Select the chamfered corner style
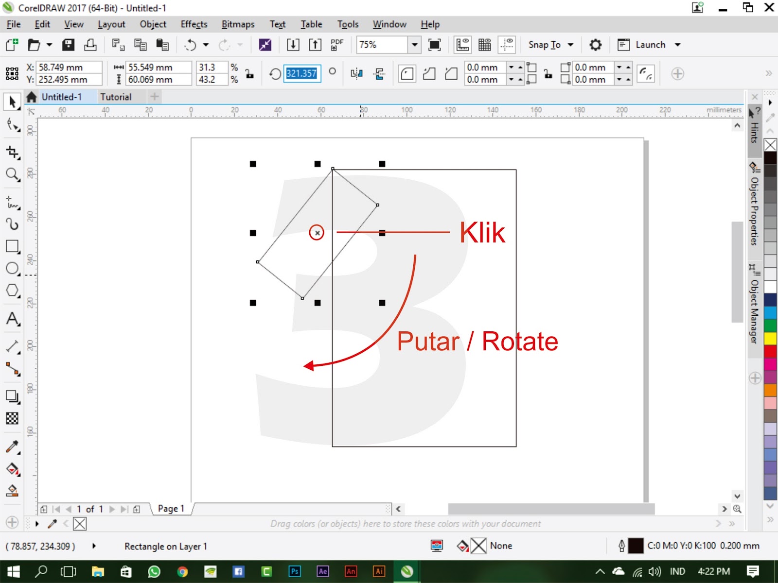 (451, 73)
